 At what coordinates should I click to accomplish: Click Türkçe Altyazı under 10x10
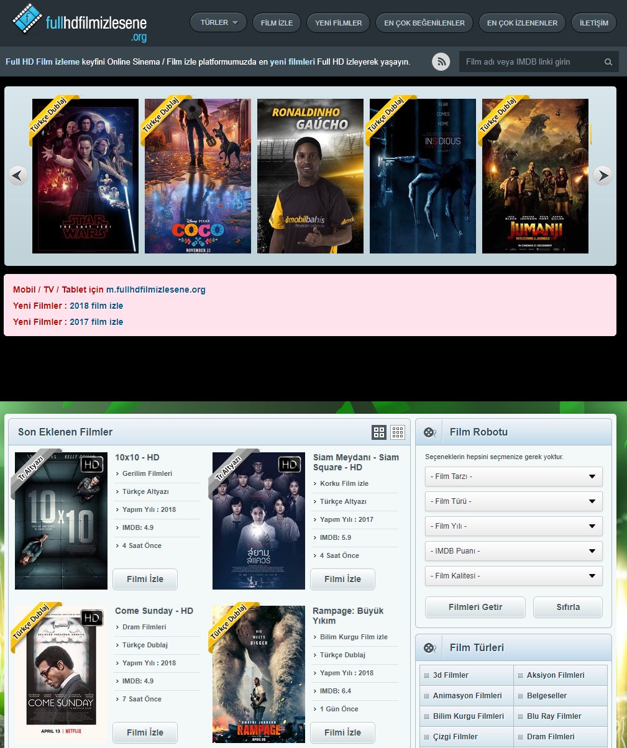point(145,491)
